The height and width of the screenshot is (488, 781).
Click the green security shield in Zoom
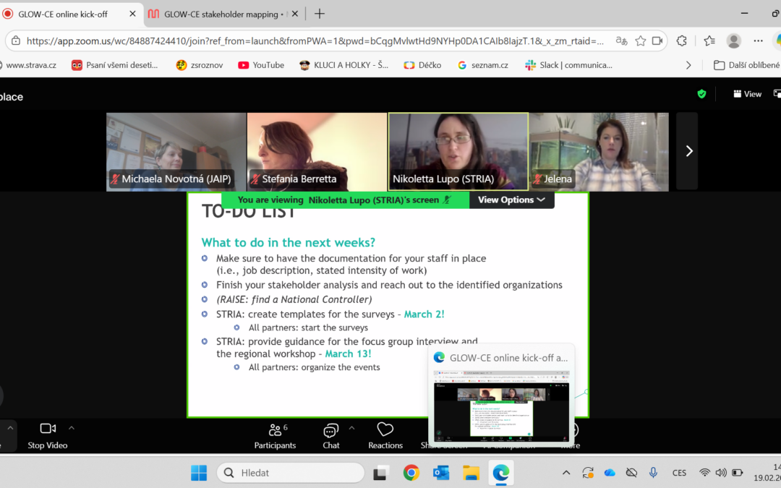pyautogui.click(x=701, y=93)
